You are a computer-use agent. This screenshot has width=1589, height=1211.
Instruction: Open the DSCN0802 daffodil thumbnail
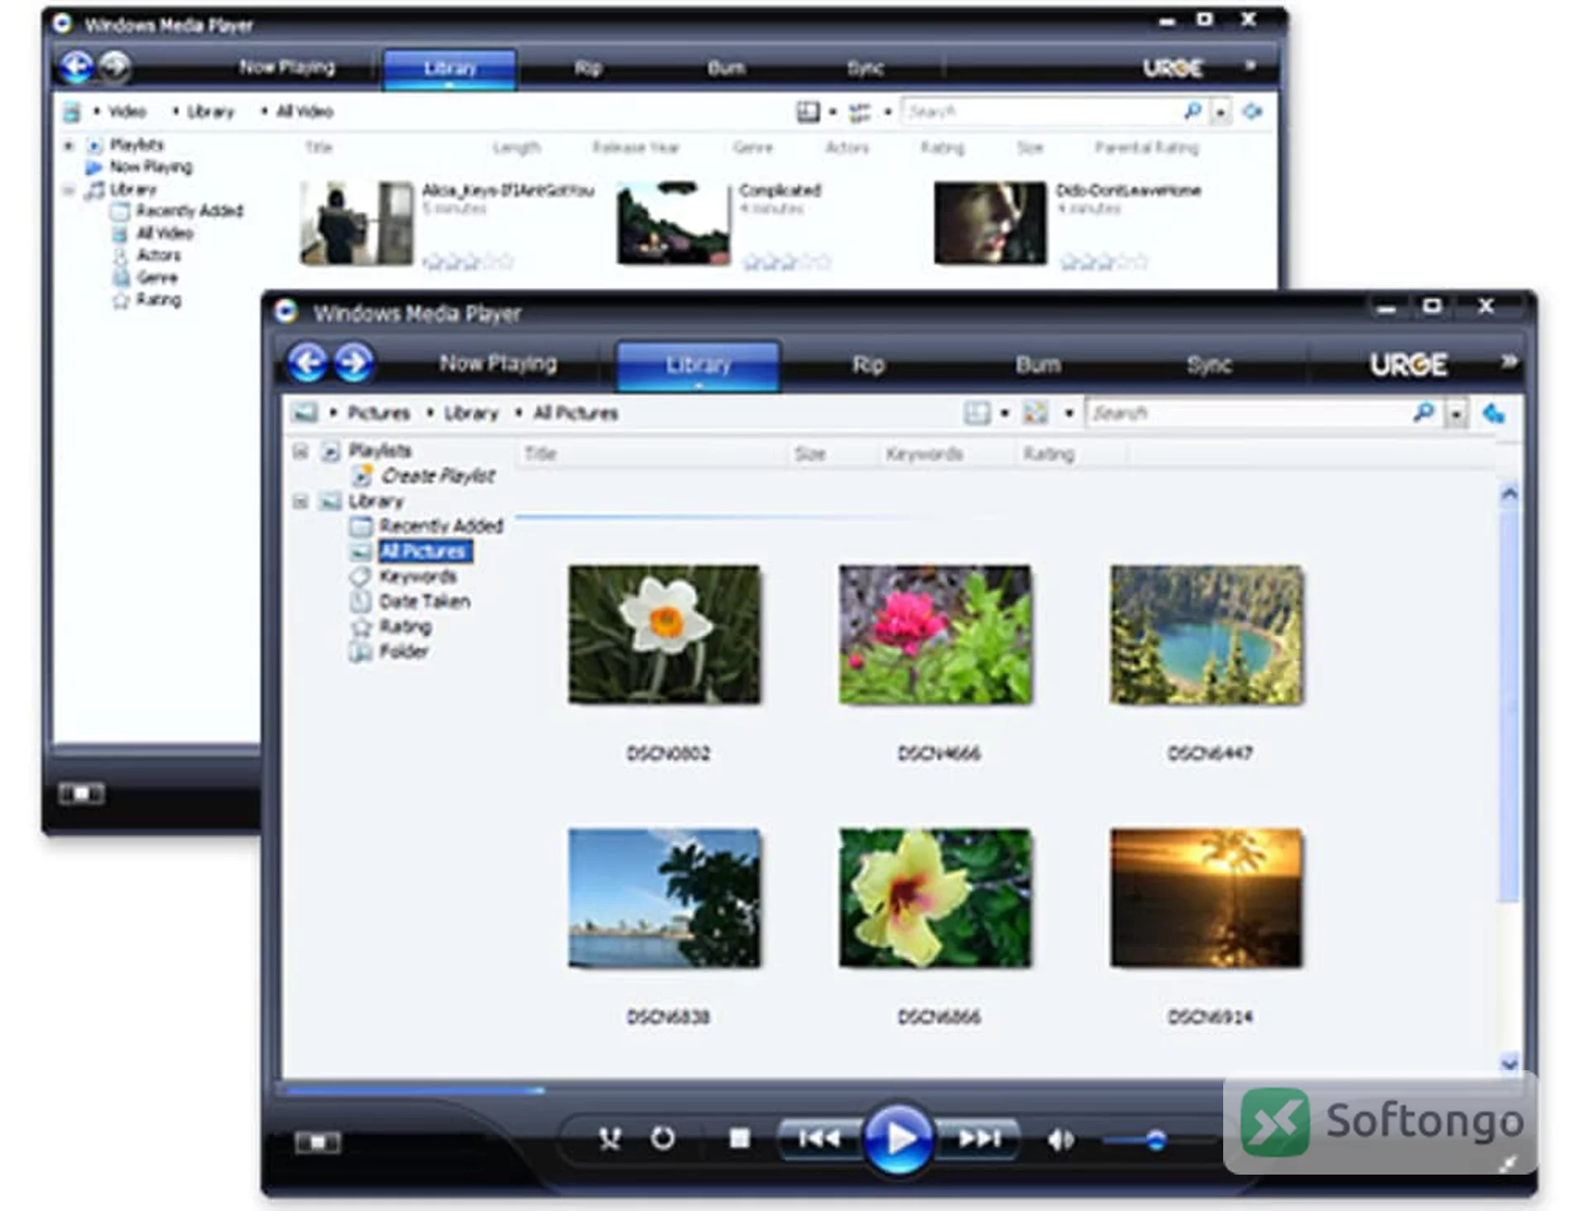pyautogui.click(x=665, y=635)
